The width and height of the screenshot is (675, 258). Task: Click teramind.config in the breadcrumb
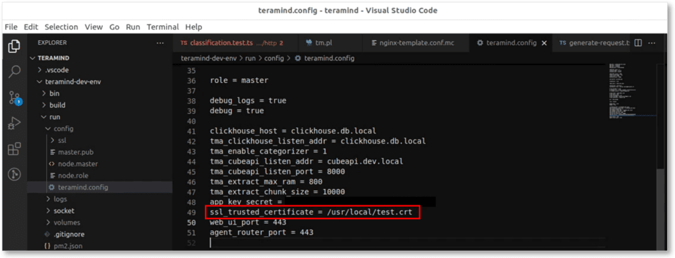(x=329, y=58)
